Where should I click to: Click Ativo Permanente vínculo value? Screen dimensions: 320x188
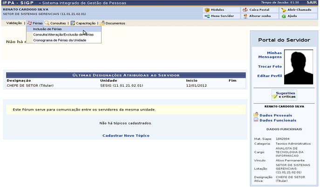coord(290,160)
